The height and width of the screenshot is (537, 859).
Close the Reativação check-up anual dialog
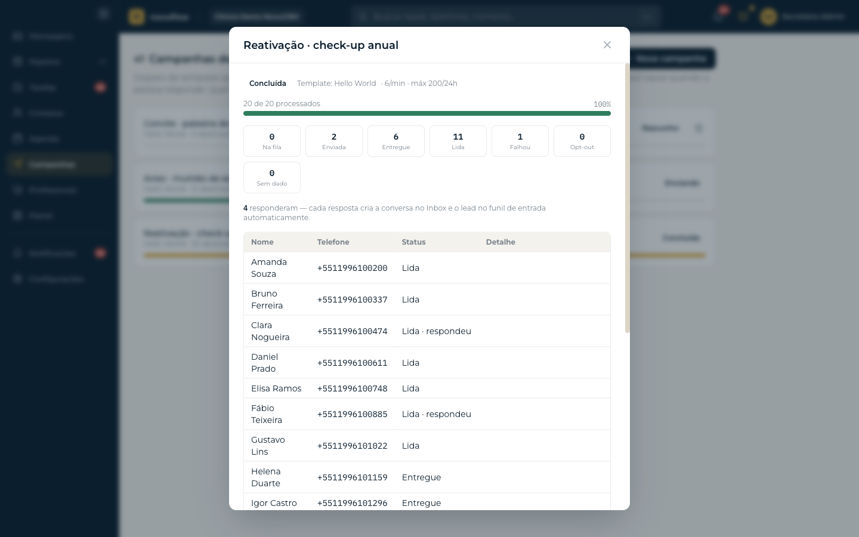pyautogui.click(x=607, y=45)
